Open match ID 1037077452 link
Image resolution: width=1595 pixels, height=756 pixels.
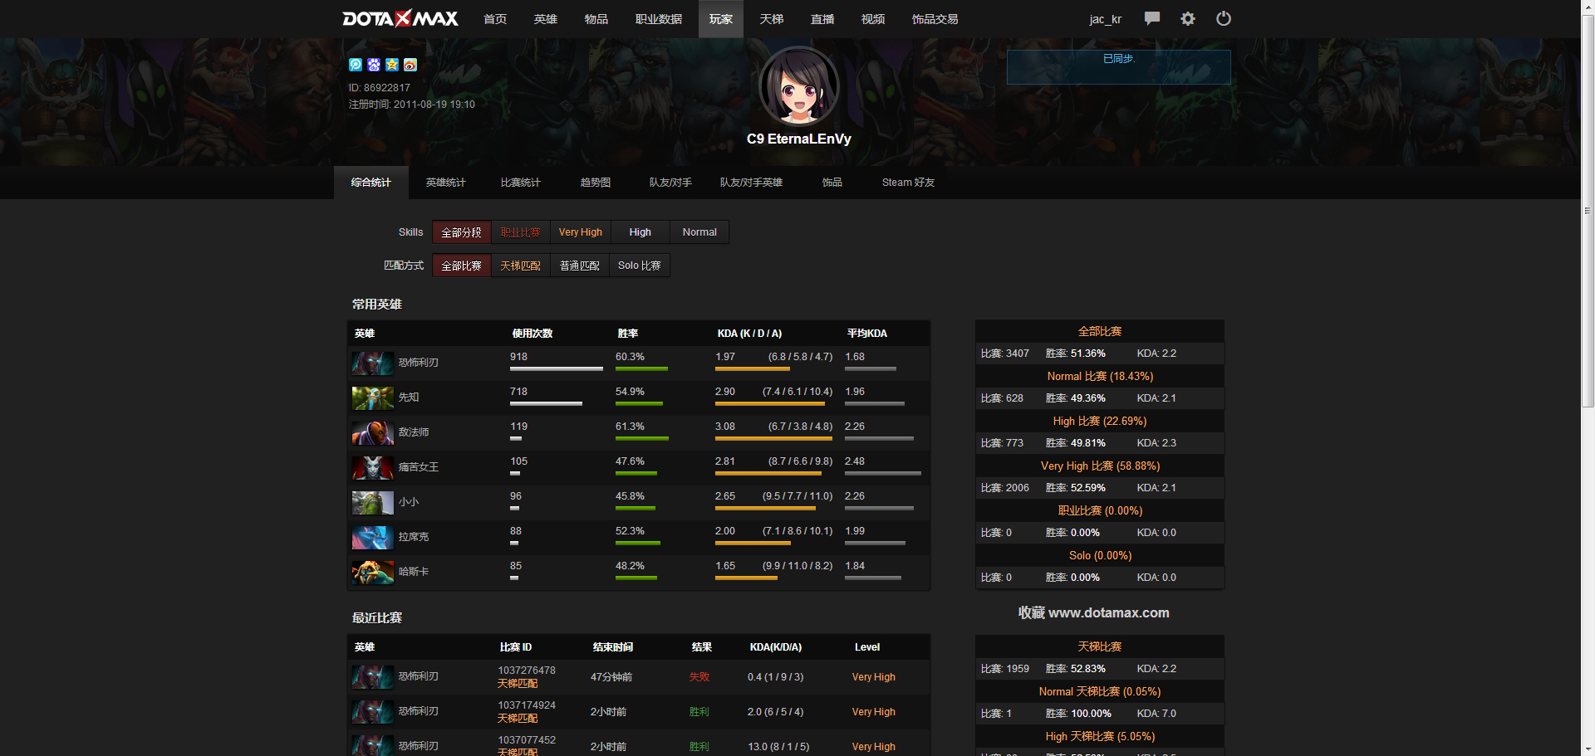click(x=527, y=740)
